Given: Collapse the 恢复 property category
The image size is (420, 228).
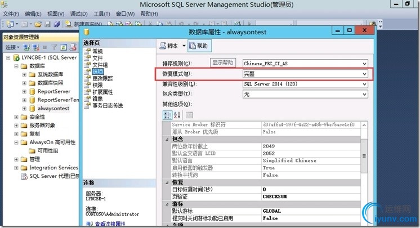Looking at the screenshot, I should pos(167,182).
